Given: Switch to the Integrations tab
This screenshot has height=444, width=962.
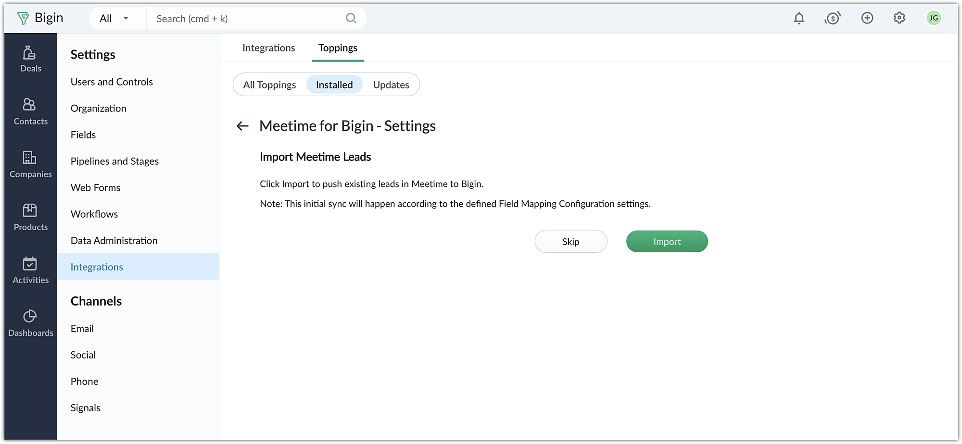Looking at the screenshot, I should [268, 48].
